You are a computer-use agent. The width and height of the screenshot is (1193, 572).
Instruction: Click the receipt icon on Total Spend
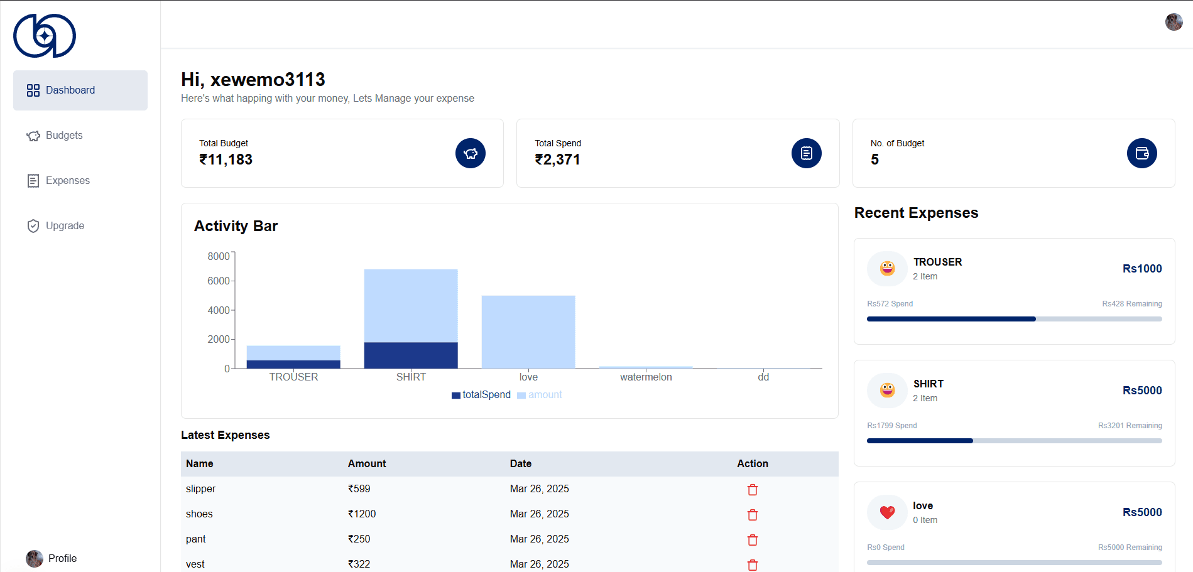point(806,153)
